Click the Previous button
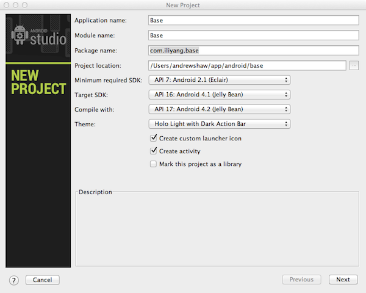This screenshot has height=293, width=366. [301, 280]
